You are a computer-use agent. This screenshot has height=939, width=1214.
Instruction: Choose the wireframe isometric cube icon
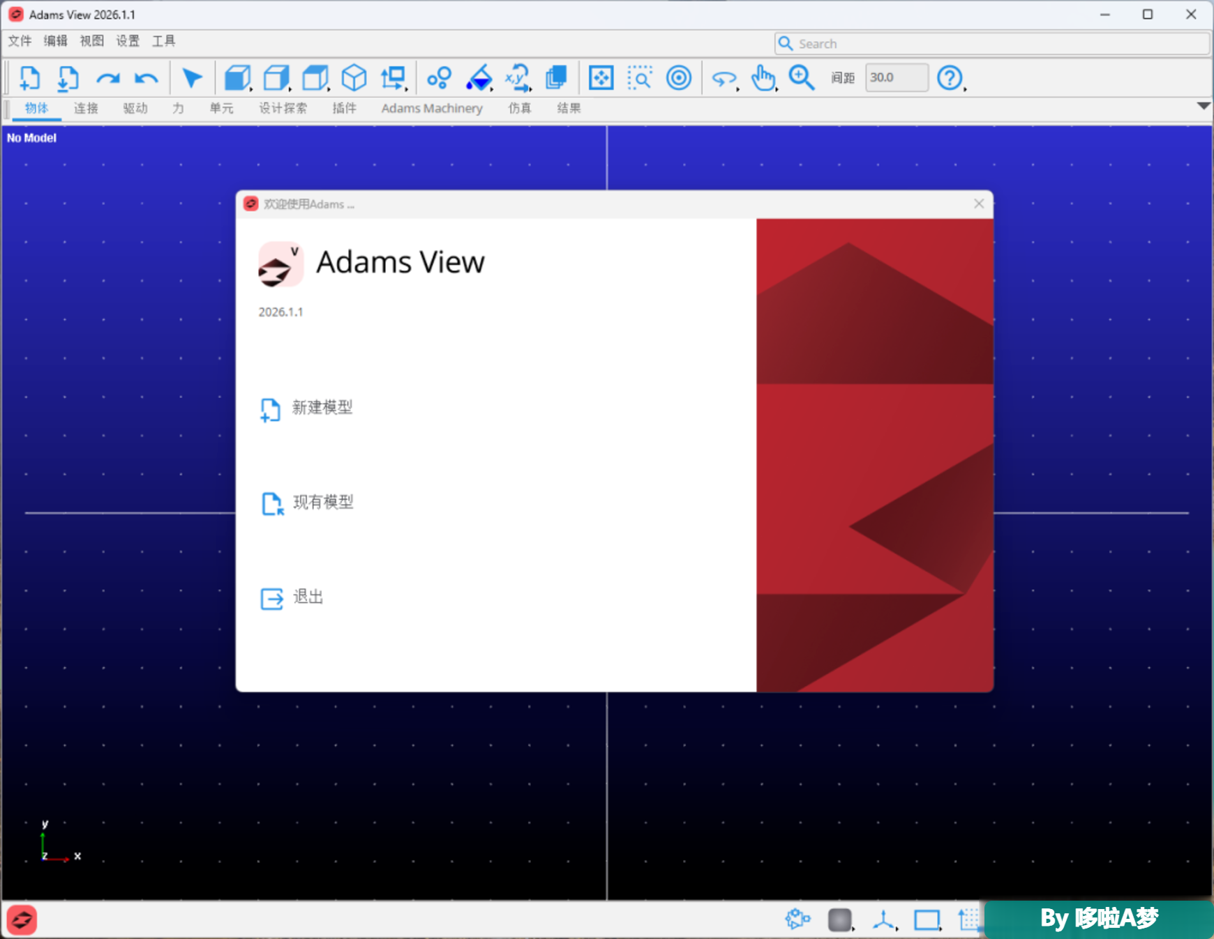(x=354, y=78)
